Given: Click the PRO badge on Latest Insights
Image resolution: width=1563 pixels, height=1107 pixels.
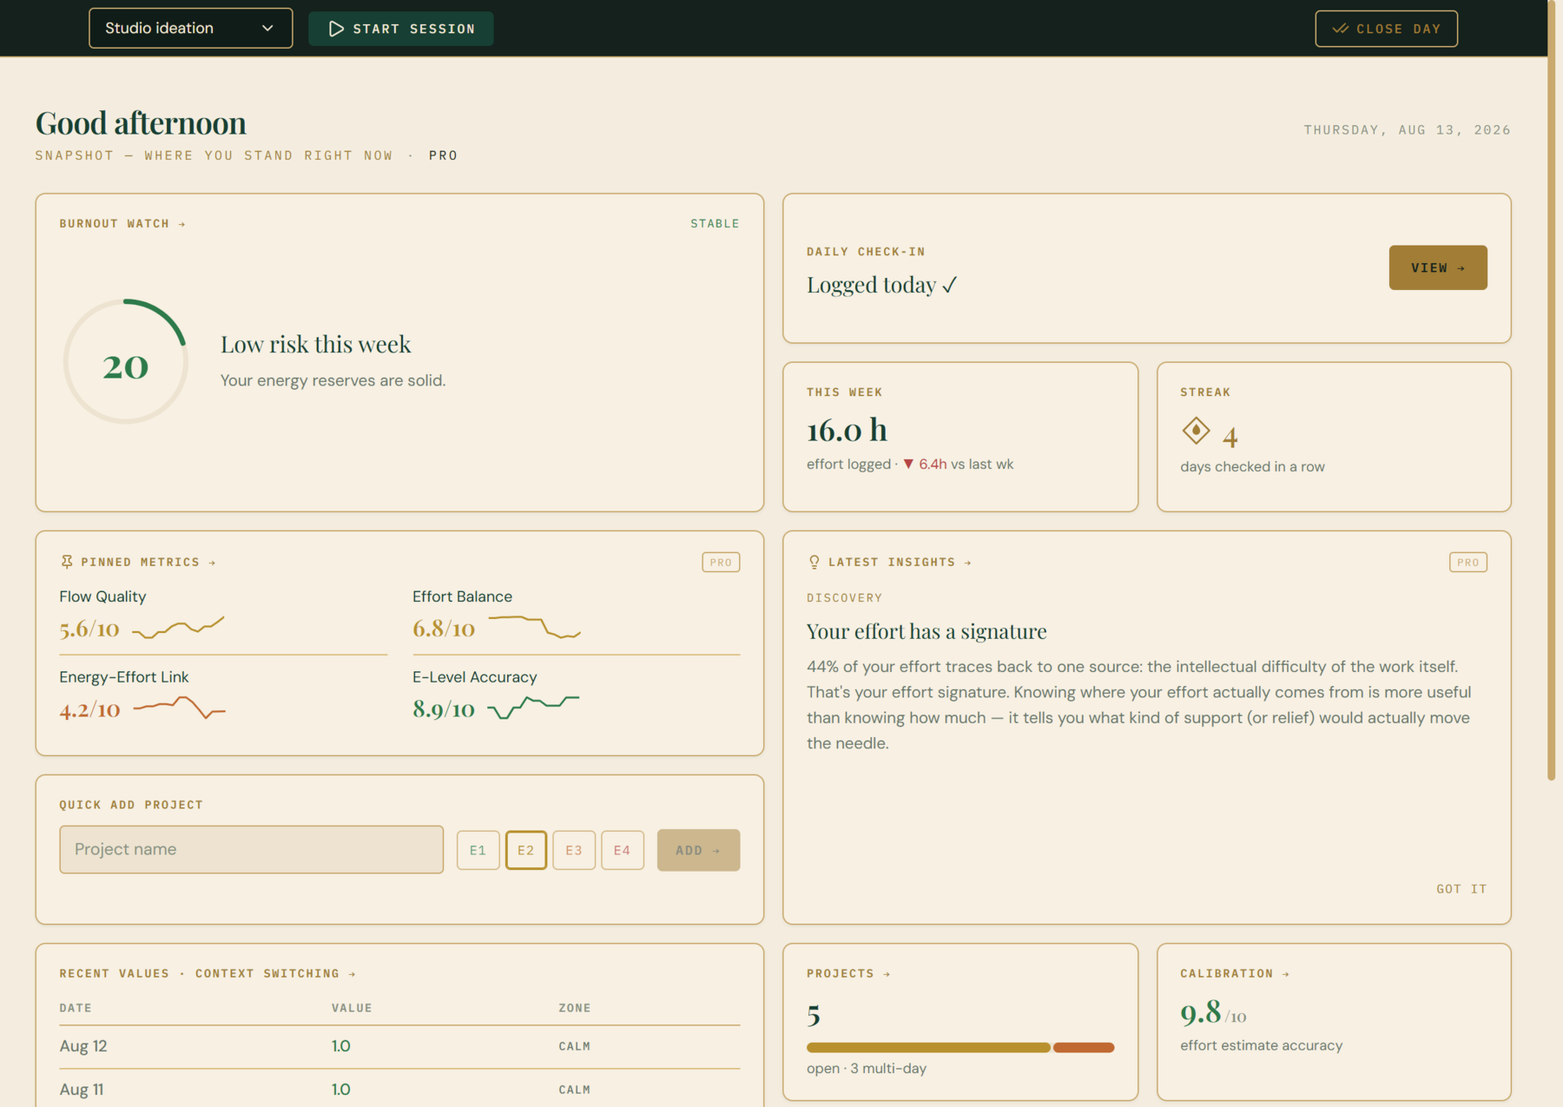Looking at the screenshot, I should [x=1468, y=563].
